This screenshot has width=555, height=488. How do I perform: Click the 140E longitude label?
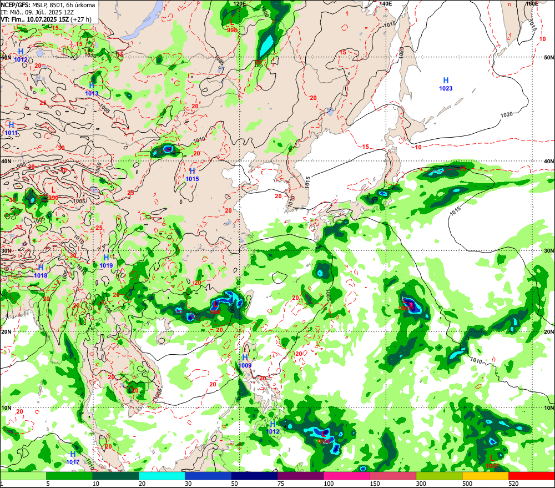(386, 3)
